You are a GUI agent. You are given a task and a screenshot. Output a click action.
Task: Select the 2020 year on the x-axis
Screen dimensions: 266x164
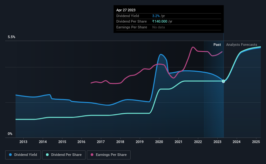[159, 142]
